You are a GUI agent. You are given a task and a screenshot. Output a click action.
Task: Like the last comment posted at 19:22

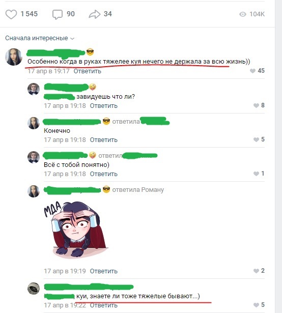point(256,305)
